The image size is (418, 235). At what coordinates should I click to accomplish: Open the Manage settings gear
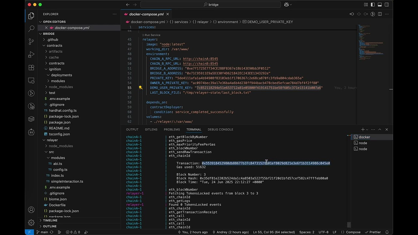[x=31, y=223]
